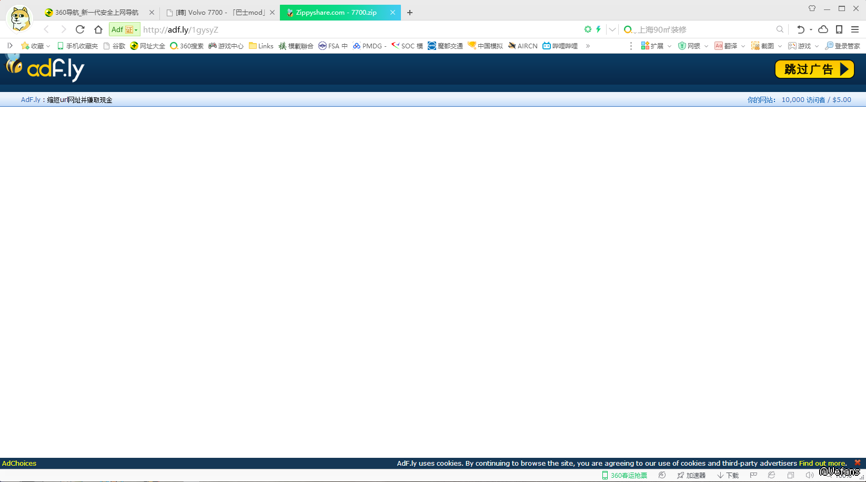This screenshot has height=482, width=866.
Task: Open the browser home page
Action: click(x=98, y=29)
